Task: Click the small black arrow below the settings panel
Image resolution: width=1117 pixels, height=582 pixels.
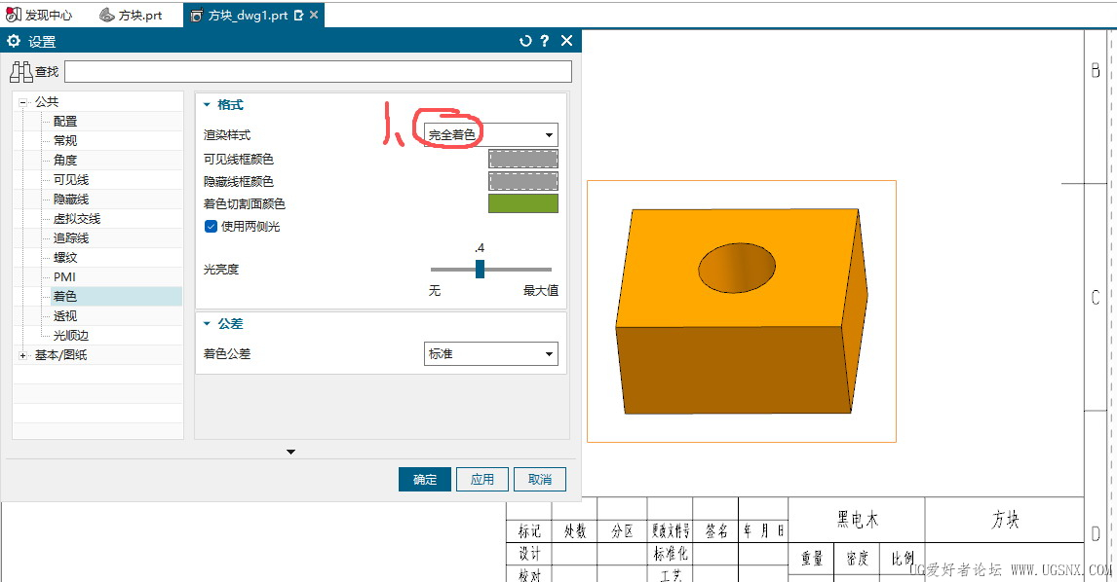Action: (x=290, y=452)
